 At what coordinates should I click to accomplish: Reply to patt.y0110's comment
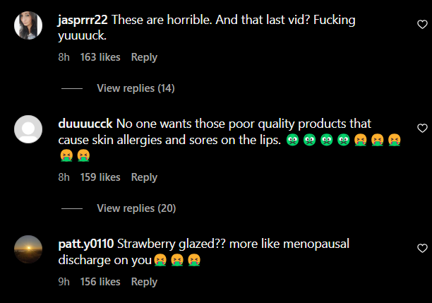pyautogui.click(x=144, y=282)
